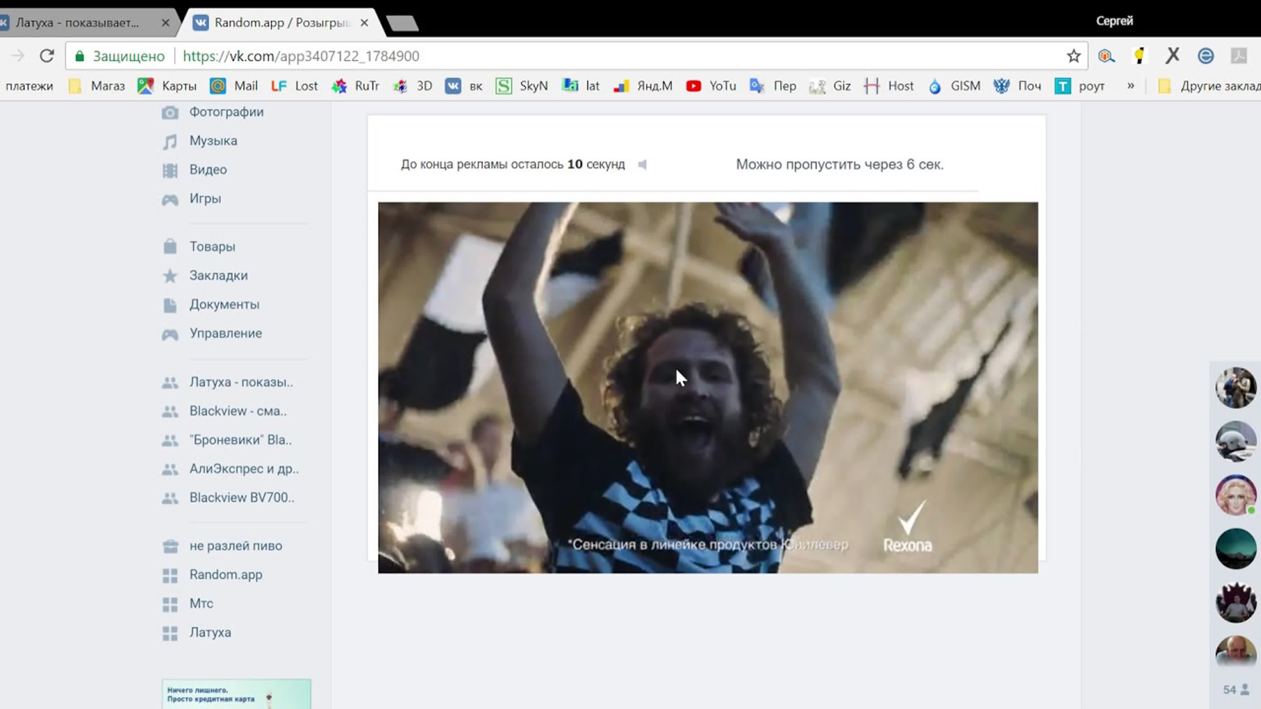Open Закладки in the sidebar
The image size is (1261, 709).
pyautogui.click(x=218, y=275)
